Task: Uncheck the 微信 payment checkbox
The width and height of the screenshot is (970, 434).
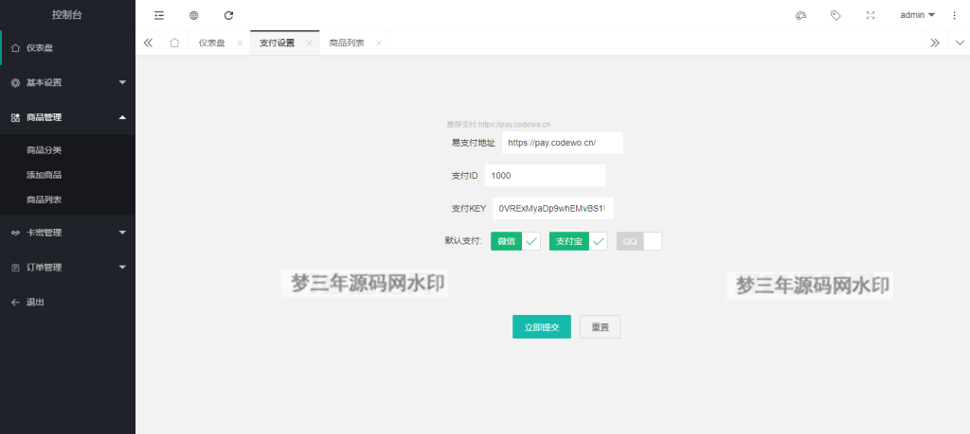Action: pos(515,241)
